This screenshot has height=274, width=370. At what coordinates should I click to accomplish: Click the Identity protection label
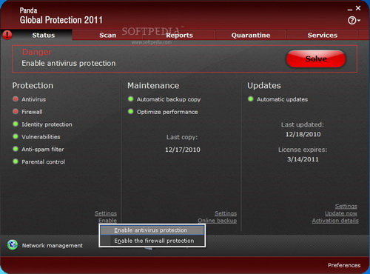[47, 124]
